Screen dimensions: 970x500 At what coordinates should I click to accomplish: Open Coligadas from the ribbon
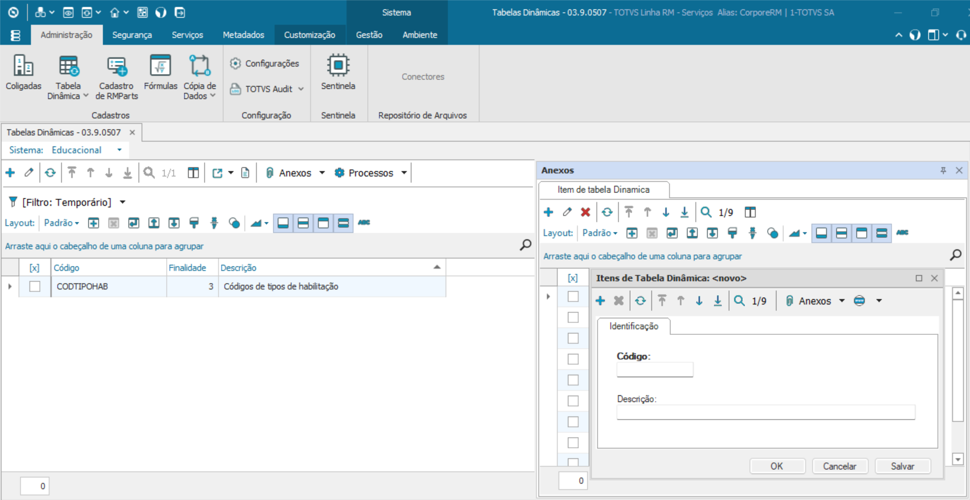(23, 72)
